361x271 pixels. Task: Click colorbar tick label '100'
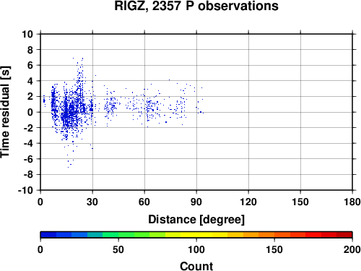(196, 249)
